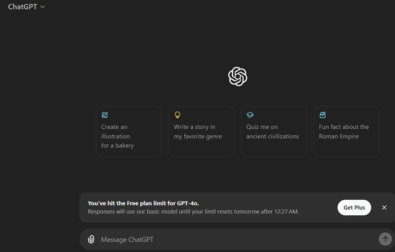The width and height of the screenshot is (395, 252).
Task: Dismiss the Free plan limit banner
Action: (x=384, y=207)
